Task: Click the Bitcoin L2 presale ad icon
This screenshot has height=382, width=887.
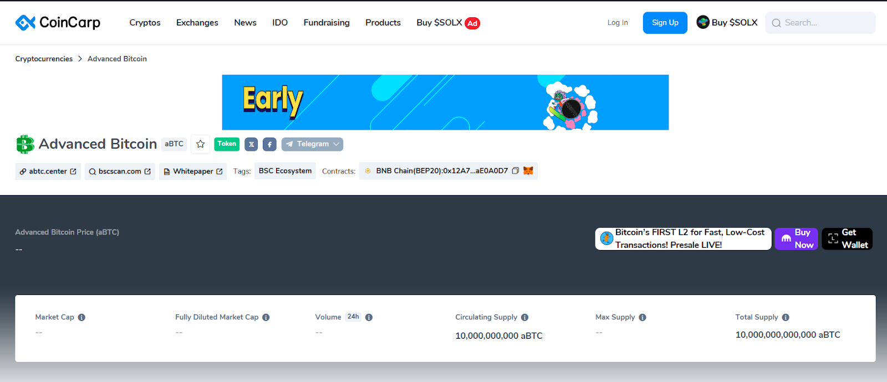Action: pos(606,239)
